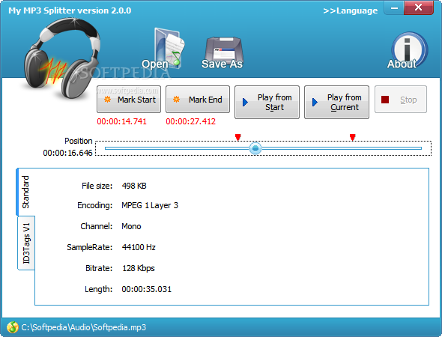Click the channel value Mono
Viewport: 442px width, 337px height.
click(x=131, y=226)
